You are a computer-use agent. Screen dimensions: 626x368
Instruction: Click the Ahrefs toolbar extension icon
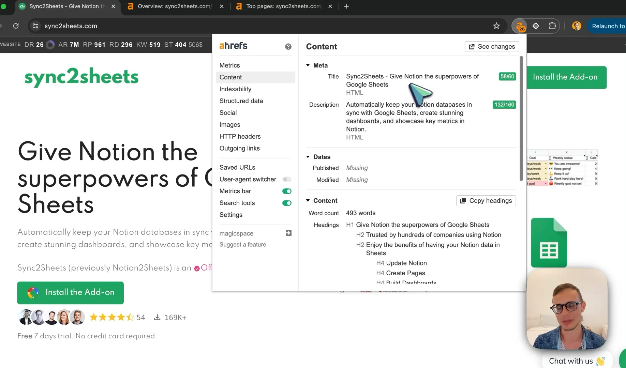519,26
